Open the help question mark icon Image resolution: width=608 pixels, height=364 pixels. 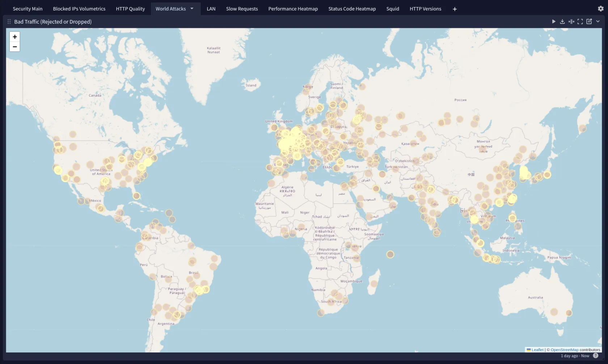point(595,356)
